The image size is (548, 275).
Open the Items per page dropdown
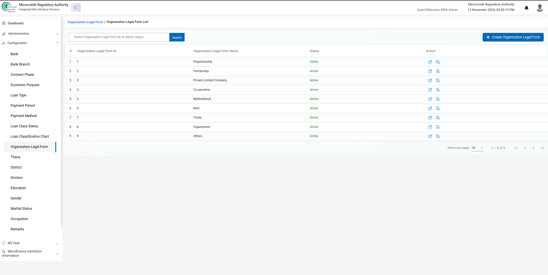[x=477, y=148]
